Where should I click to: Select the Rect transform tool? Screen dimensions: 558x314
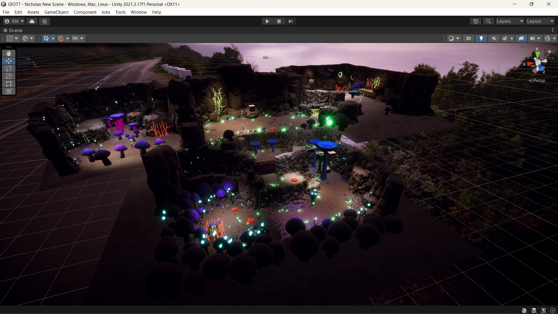coord(9,84)
